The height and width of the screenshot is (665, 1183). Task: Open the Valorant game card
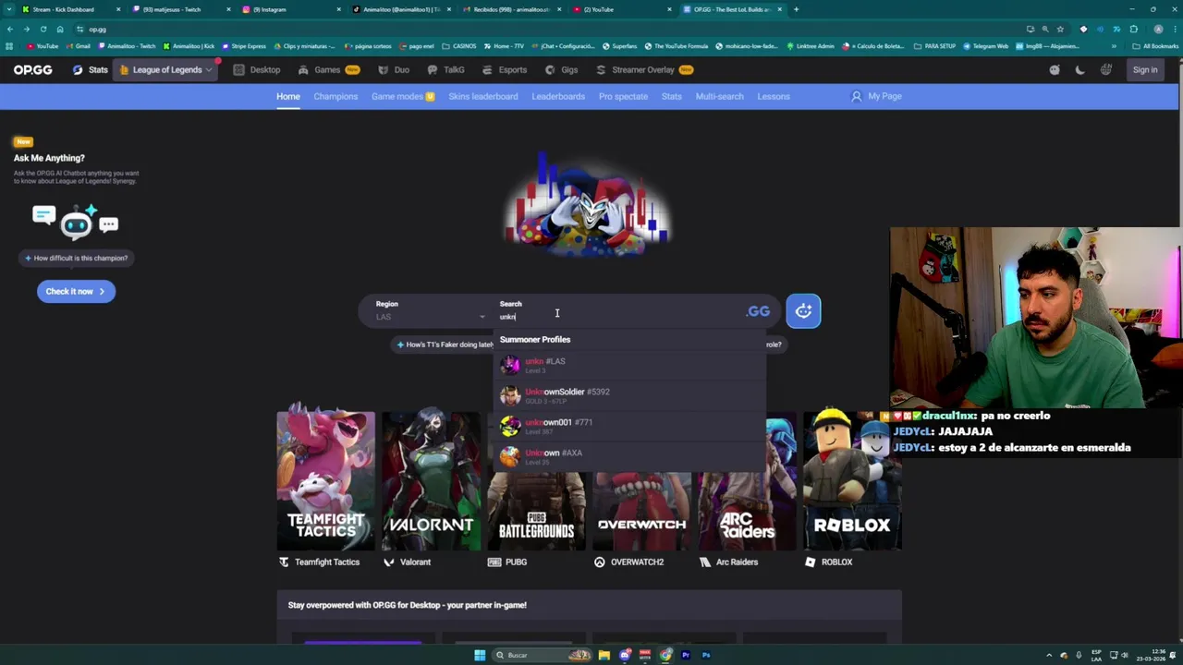point(431,480)
